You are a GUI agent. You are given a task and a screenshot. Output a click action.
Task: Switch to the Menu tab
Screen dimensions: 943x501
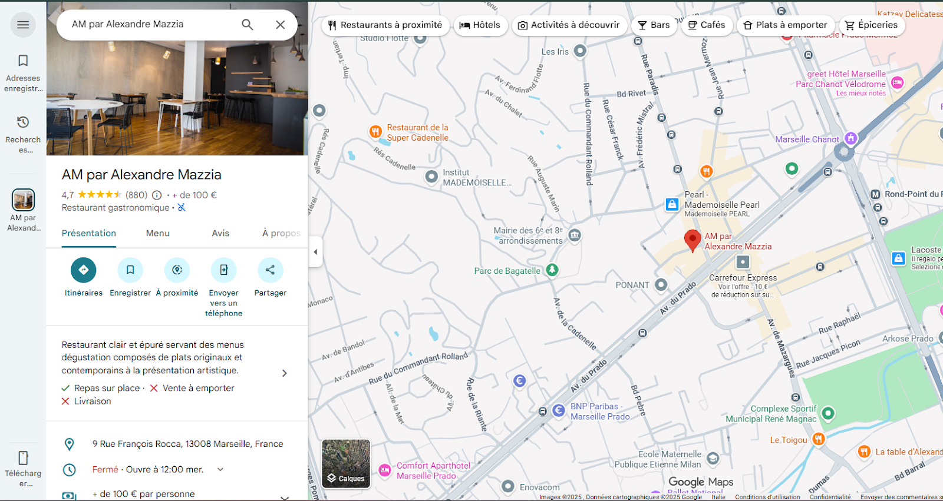157,234
